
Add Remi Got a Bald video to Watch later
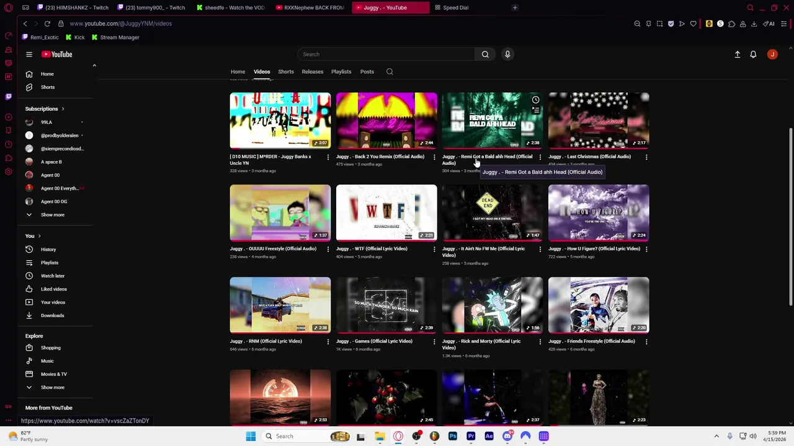tap(535, 100)
